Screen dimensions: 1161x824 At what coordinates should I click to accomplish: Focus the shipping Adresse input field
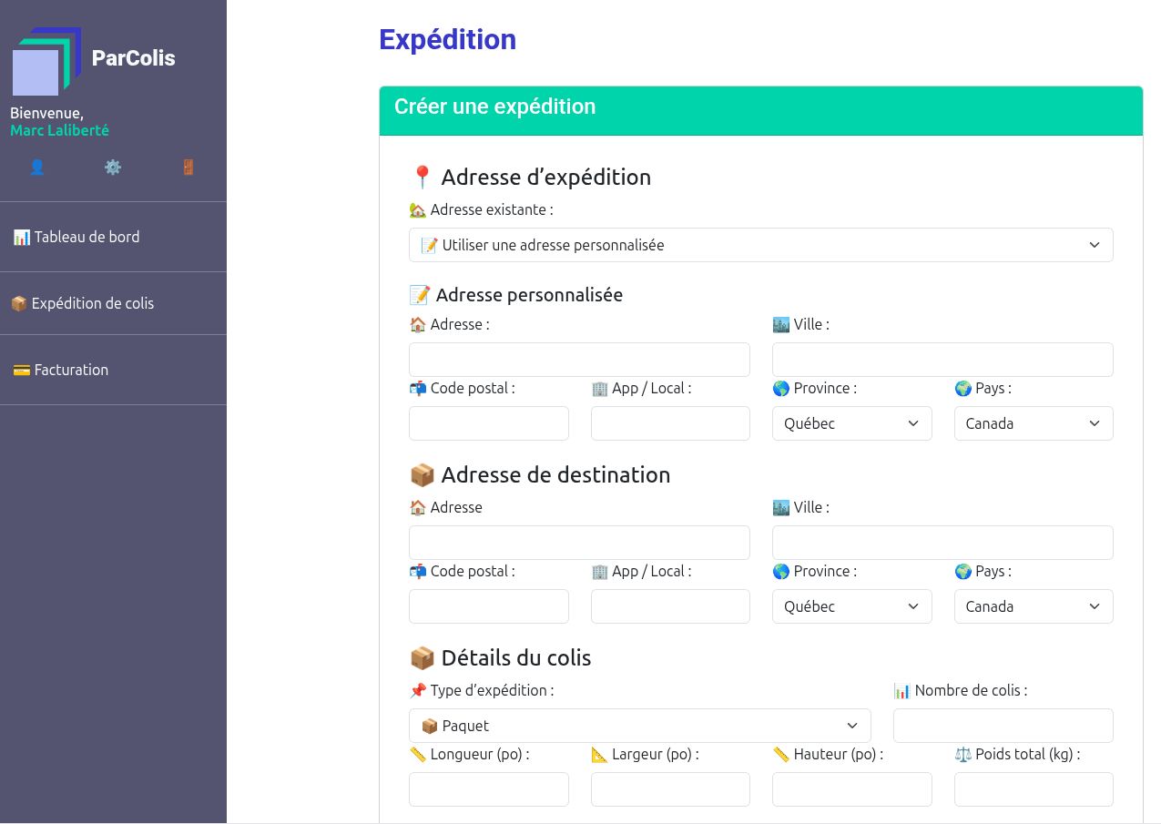pos(579,360)
